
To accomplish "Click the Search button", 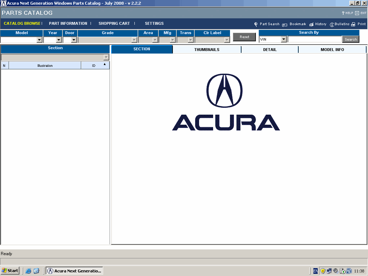I will coord(350,39).
